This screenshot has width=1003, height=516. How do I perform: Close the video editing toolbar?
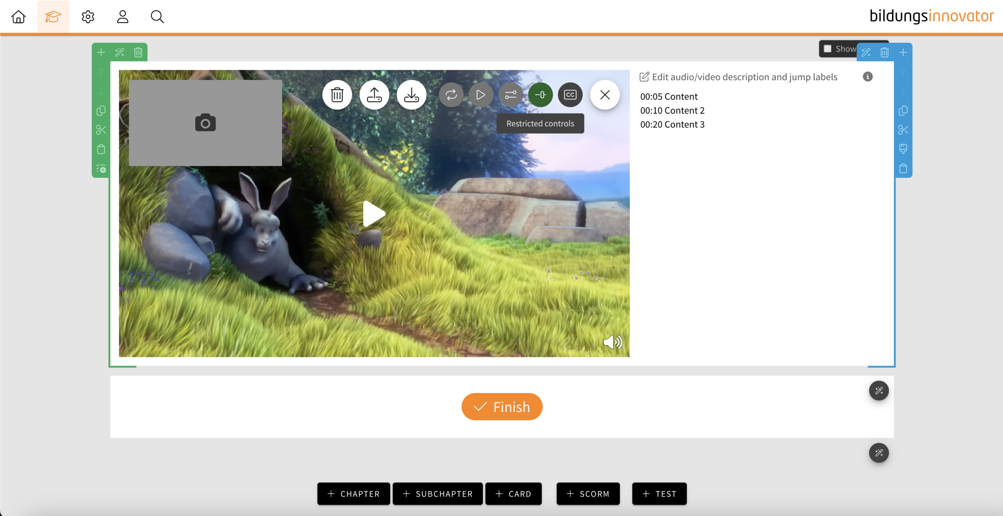click(605, 95)
